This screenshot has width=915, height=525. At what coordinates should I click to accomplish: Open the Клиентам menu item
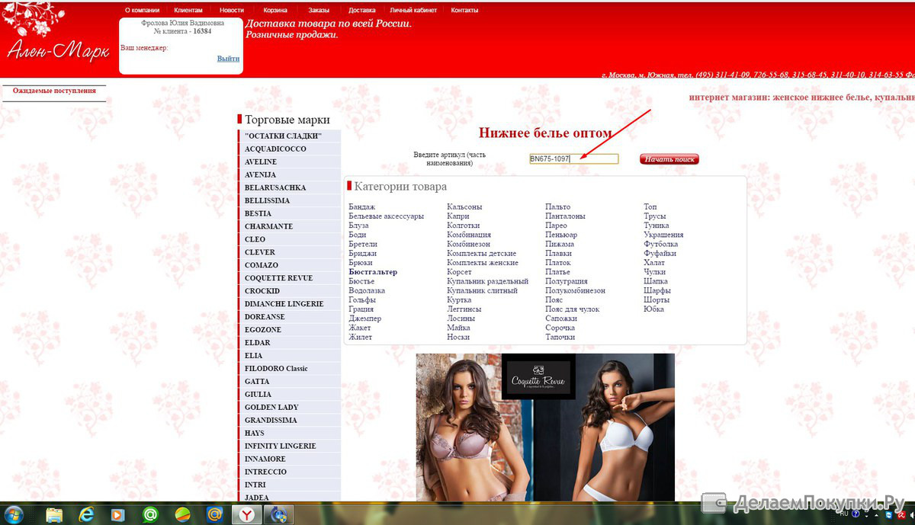point(188,10)
